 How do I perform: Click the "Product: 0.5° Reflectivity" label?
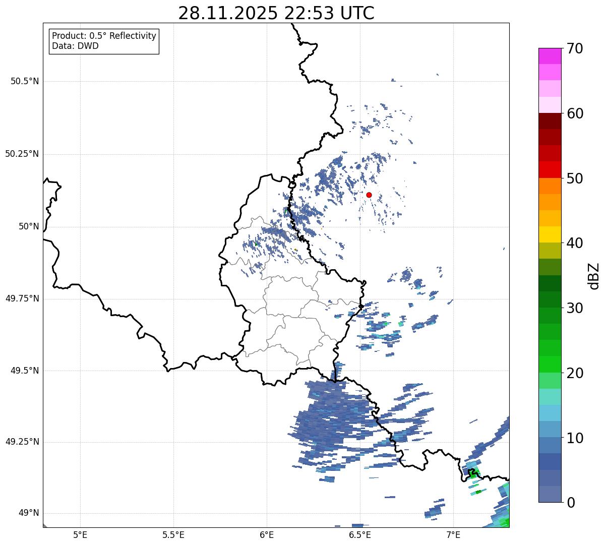[104, 36]
